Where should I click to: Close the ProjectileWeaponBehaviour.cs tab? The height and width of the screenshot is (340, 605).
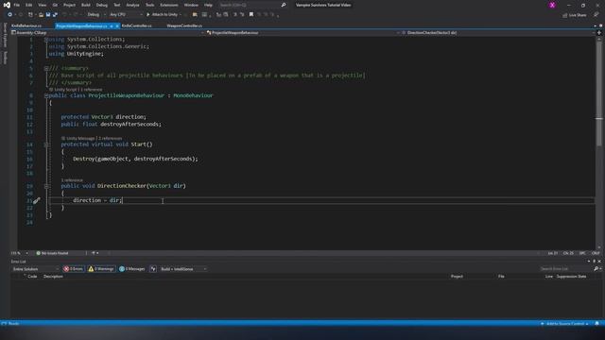pyautogui.click(x=117, y=25)
